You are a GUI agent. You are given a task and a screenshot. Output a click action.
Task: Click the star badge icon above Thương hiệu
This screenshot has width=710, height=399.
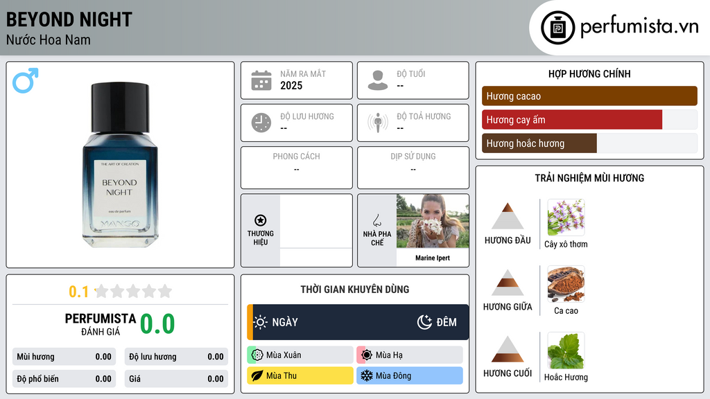261,220
